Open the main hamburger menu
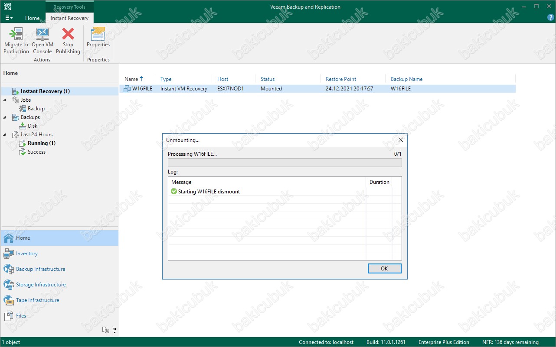The image size is (556, 347). tap(9, 18)
